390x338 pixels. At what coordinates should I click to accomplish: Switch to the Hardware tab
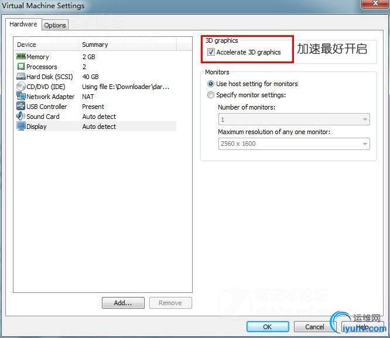point(23,24)
